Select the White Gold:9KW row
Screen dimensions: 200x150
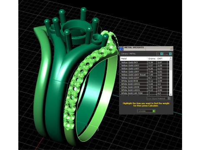145,81
